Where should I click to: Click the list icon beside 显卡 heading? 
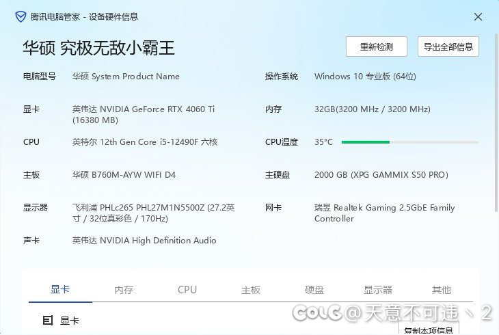coord(48,321)
